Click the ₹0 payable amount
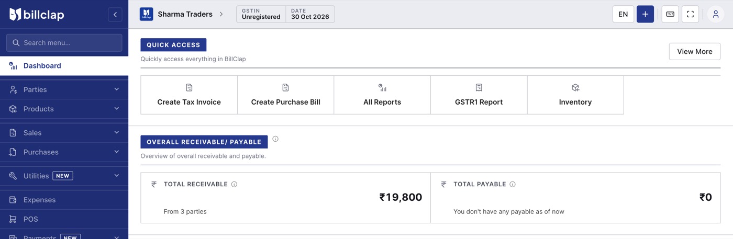733x239 pixels. (706, 197)
